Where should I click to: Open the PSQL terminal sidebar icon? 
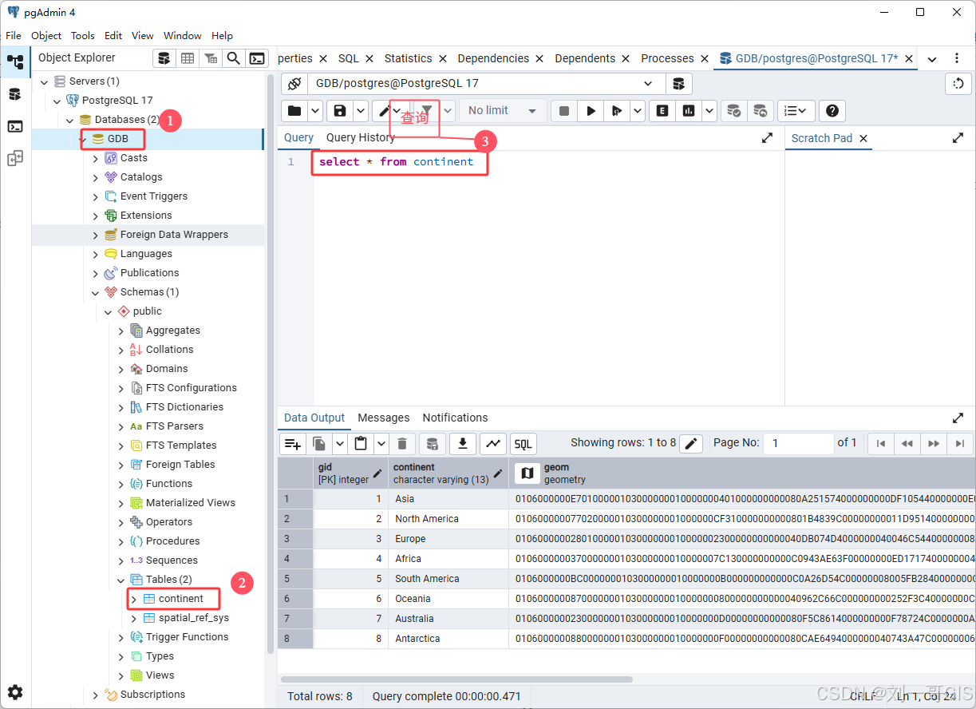[x=15, y=126]
